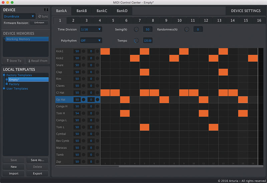Image resolution: width=267 pixels, height=183 pixels.
Task: Select Working Memory in Device Memories
Action: point(27,39)
